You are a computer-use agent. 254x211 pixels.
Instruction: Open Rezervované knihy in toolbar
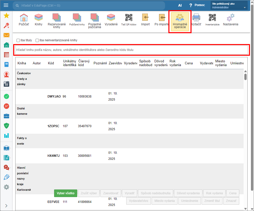[57, 17]
